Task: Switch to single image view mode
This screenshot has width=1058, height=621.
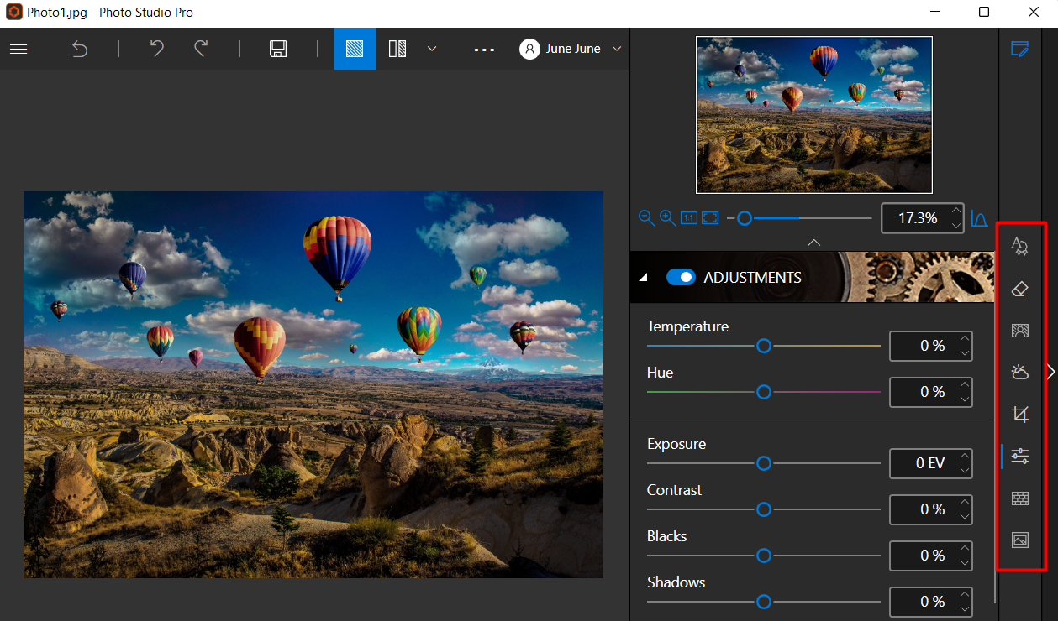Action: click(x=355, y=49)
